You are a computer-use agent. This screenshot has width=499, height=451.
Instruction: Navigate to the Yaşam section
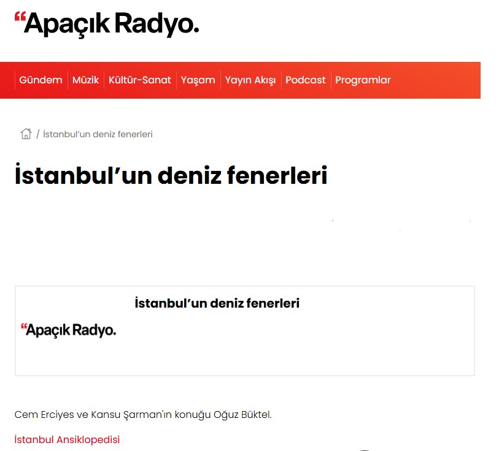[x=198, y=80]
